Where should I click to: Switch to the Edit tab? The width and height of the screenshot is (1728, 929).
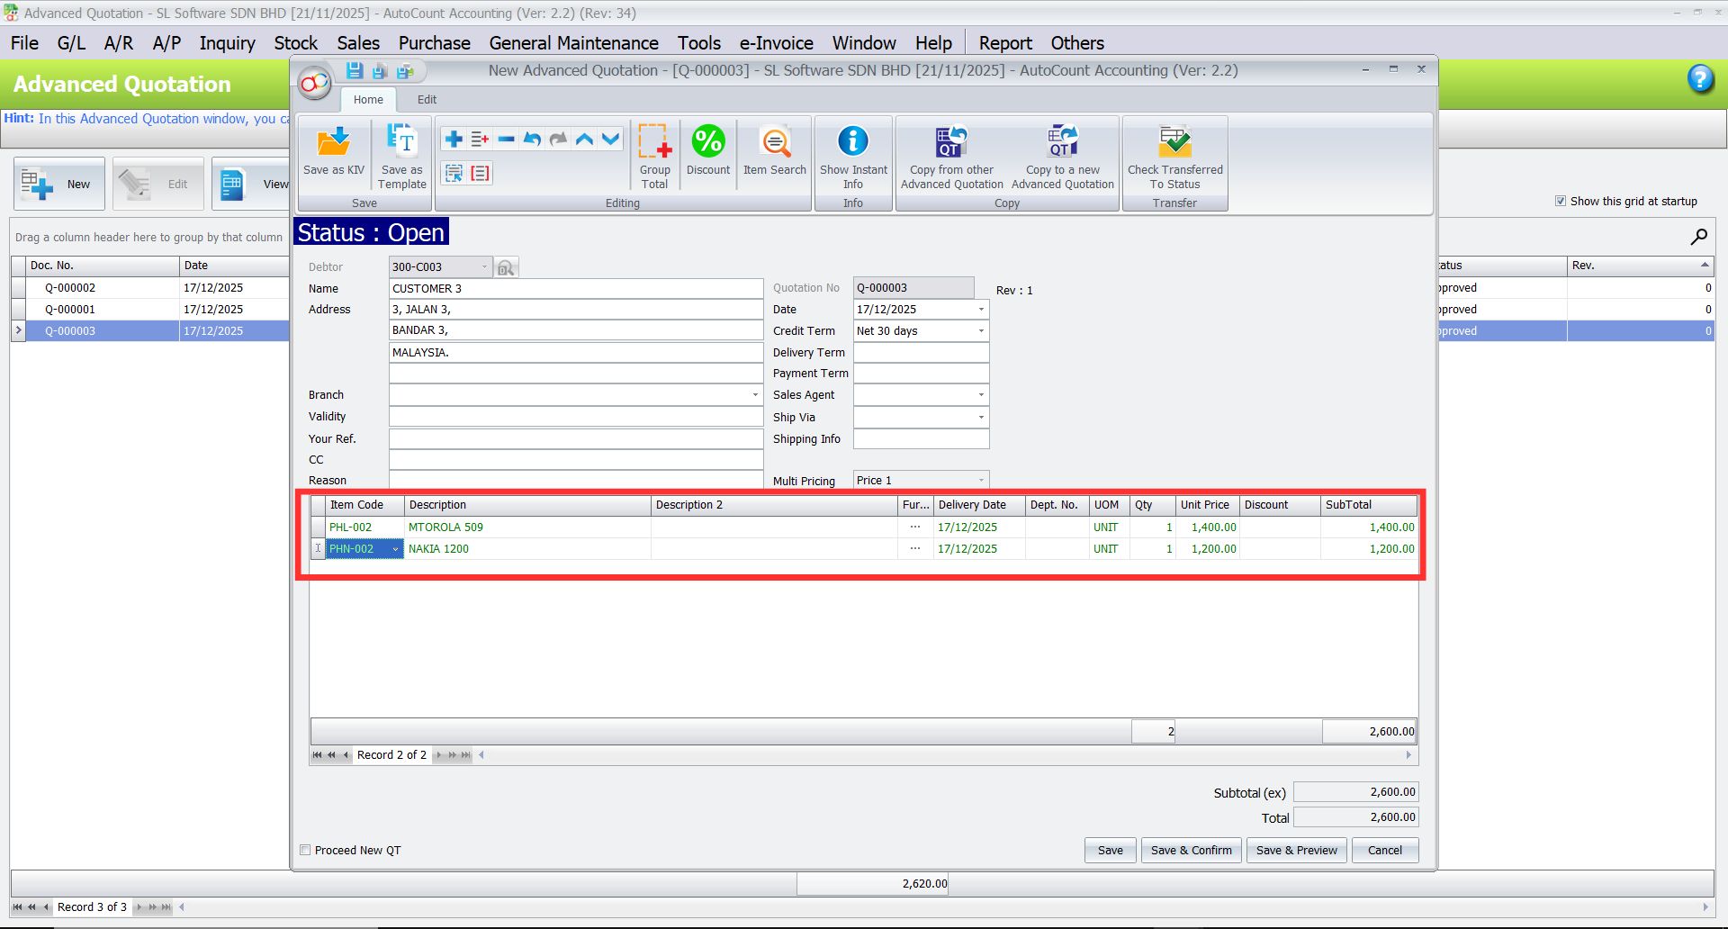pos(427,99)
